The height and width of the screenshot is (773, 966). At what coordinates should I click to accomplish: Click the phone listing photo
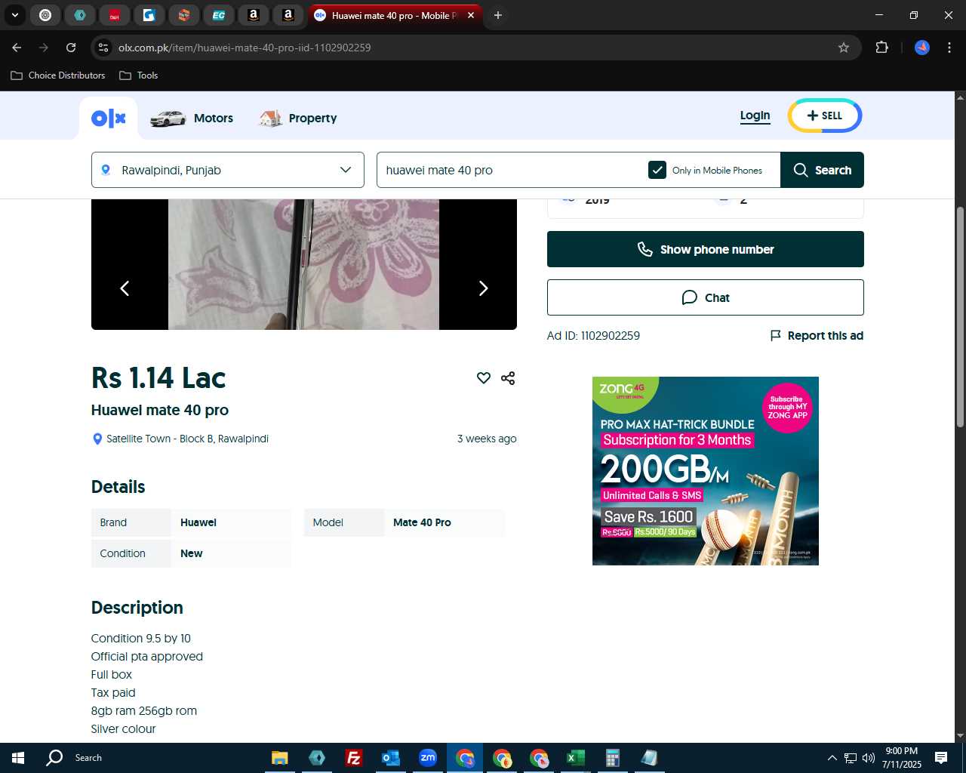303,264
